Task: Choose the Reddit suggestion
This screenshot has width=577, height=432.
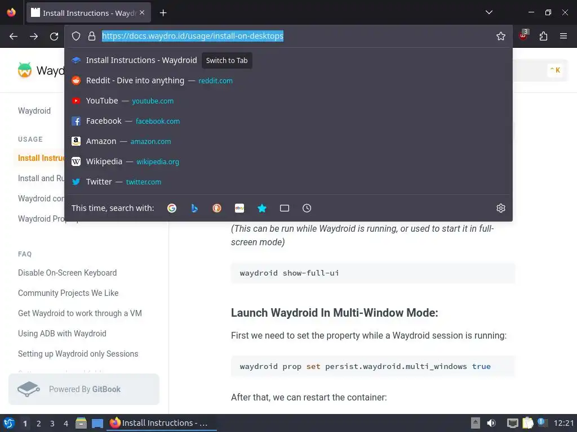Action: 288,80
